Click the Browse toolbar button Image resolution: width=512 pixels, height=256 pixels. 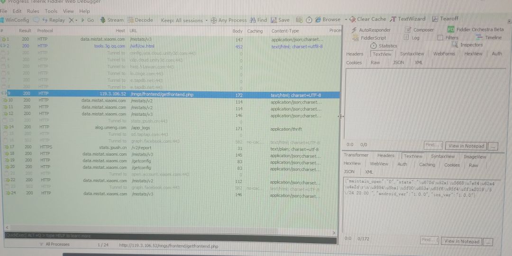coord(328,19)
